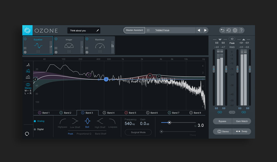277x162 pixels.
Task: Select Analog EQ mode
Action: 39,121
